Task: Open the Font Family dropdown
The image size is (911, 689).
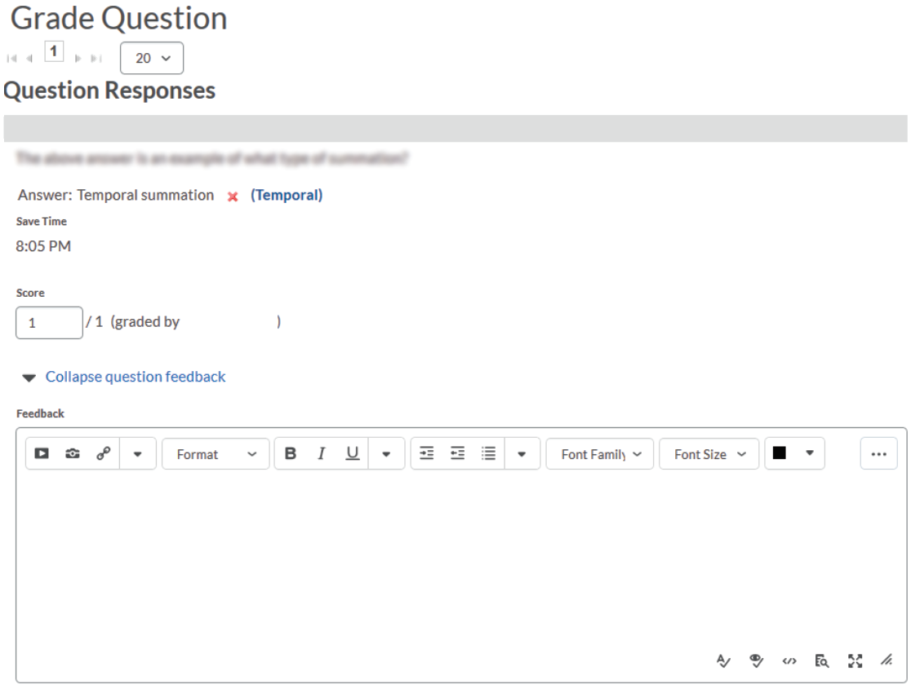Action: (x=600, y=454)
